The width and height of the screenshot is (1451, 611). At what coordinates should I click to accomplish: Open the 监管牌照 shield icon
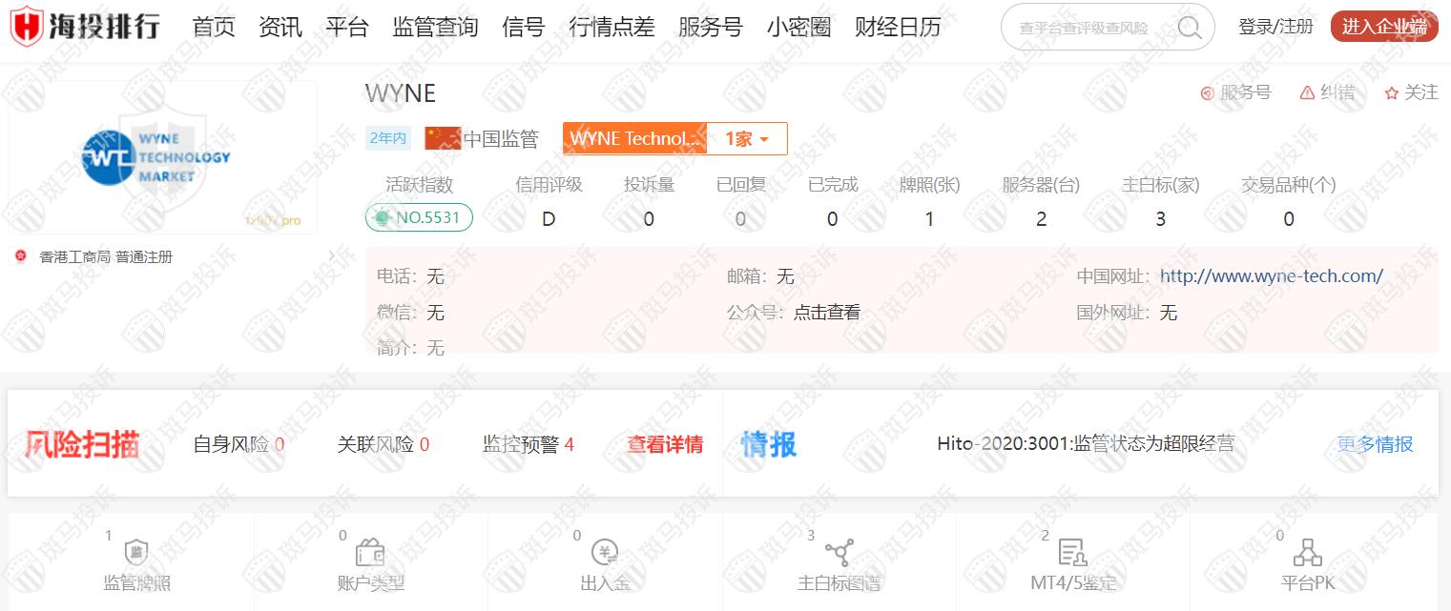(x=136, y=553)
